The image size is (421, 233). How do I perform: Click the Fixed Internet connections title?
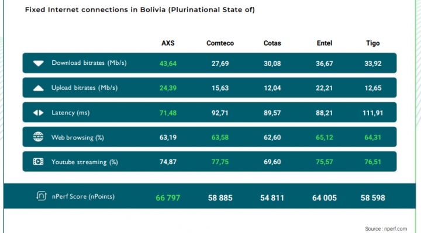[140, 10]
